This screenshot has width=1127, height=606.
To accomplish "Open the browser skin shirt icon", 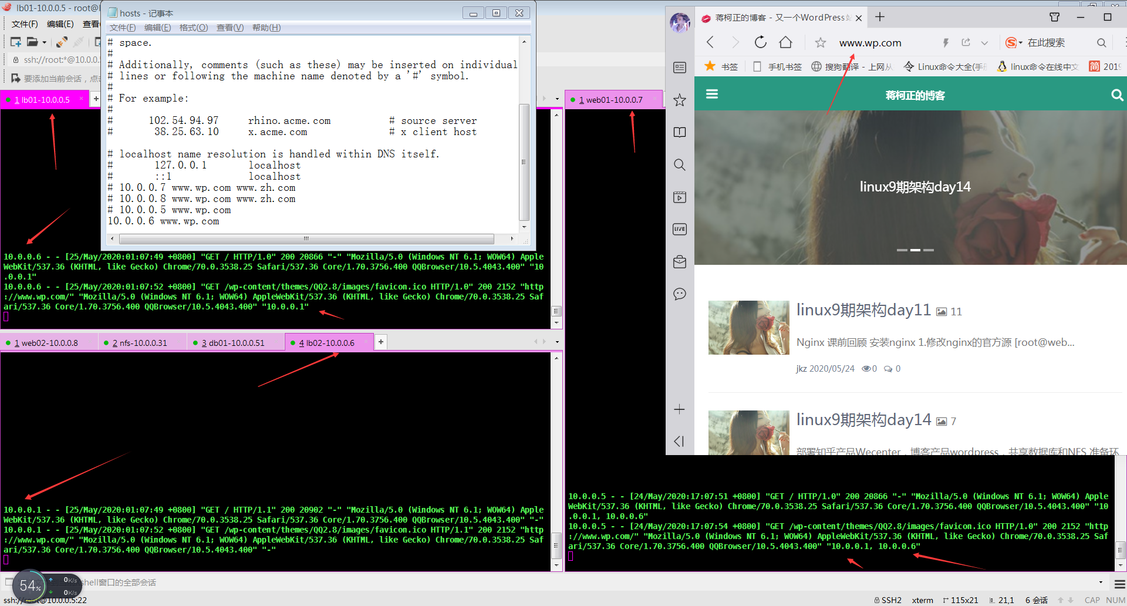I will (1054, 17).
